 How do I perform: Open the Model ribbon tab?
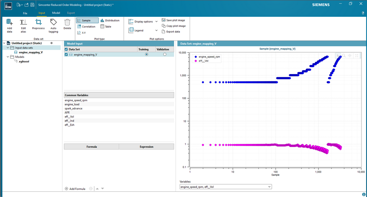pyautogui.click(x=56, y=13)
